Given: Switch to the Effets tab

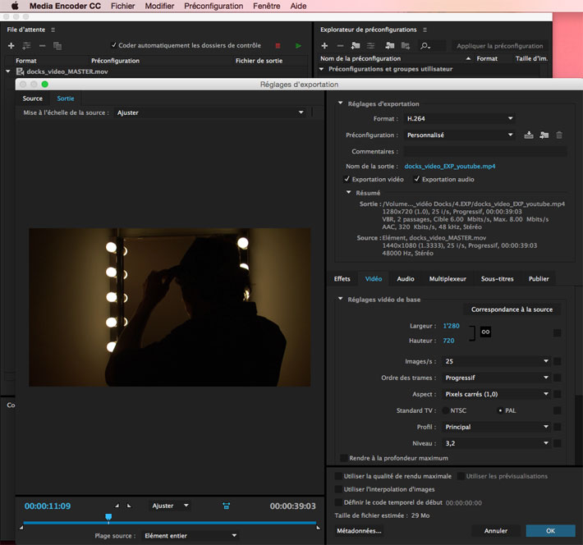Looking at the screenshot, I should click(342, 279).
